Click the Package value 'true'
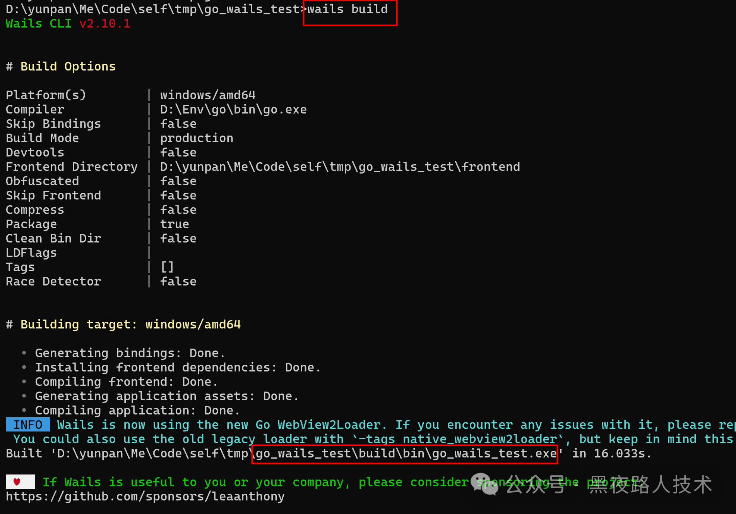736x514 pixels. click(175, 224)
